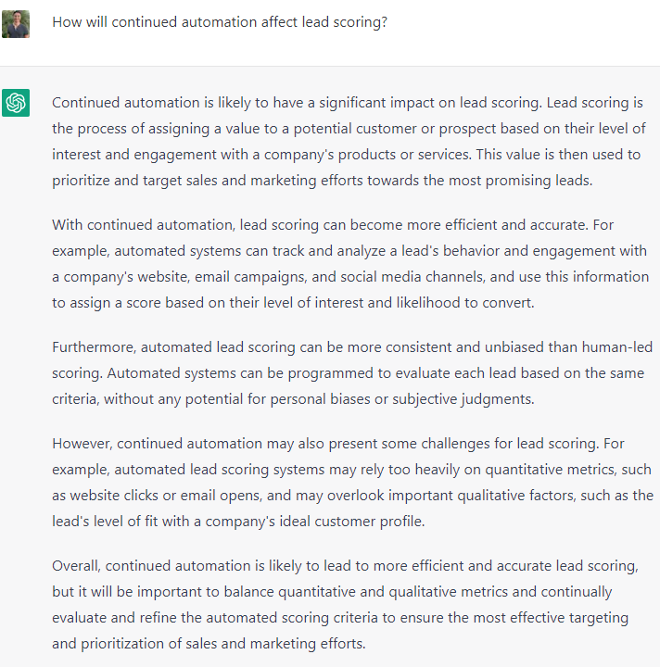
Task: Click the user's profile avatar photo
Action: point(16,23)
